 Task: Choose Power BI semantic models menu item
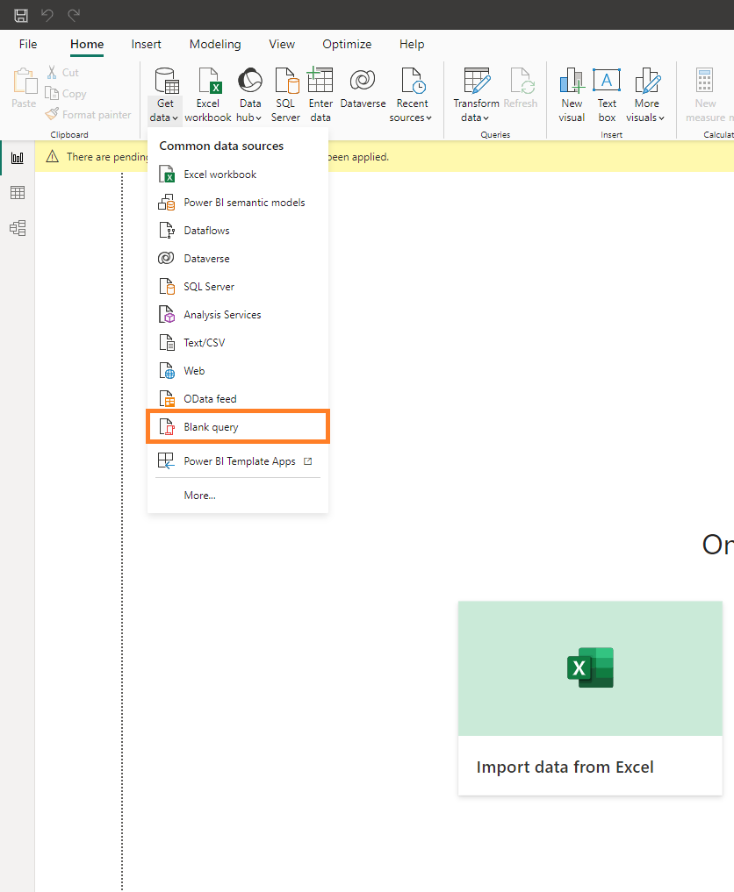click(237, 203)
